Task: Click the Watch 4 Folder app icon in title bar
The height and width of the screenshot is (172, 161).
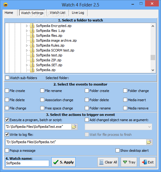Action: pyautogui.click(x=6, y=5)
